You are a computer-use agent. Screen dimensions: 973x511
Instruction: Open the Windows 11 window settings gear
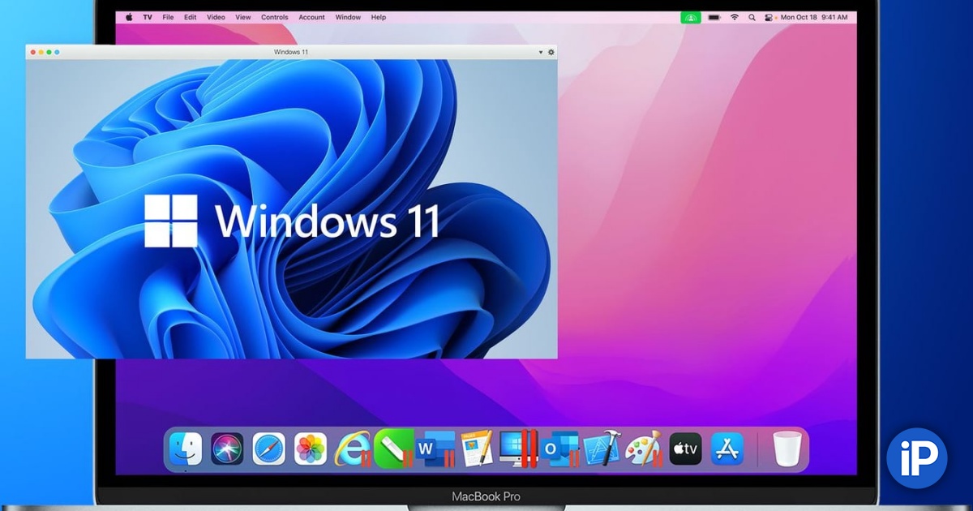551,52
